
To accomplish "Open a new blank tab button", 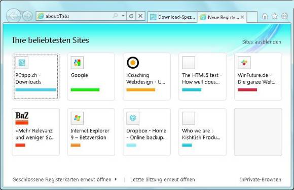I will [252, 17].
